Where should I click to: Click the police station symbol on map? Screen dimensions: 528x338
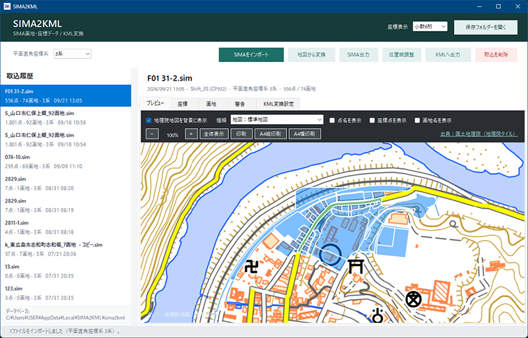click(414, 299)
